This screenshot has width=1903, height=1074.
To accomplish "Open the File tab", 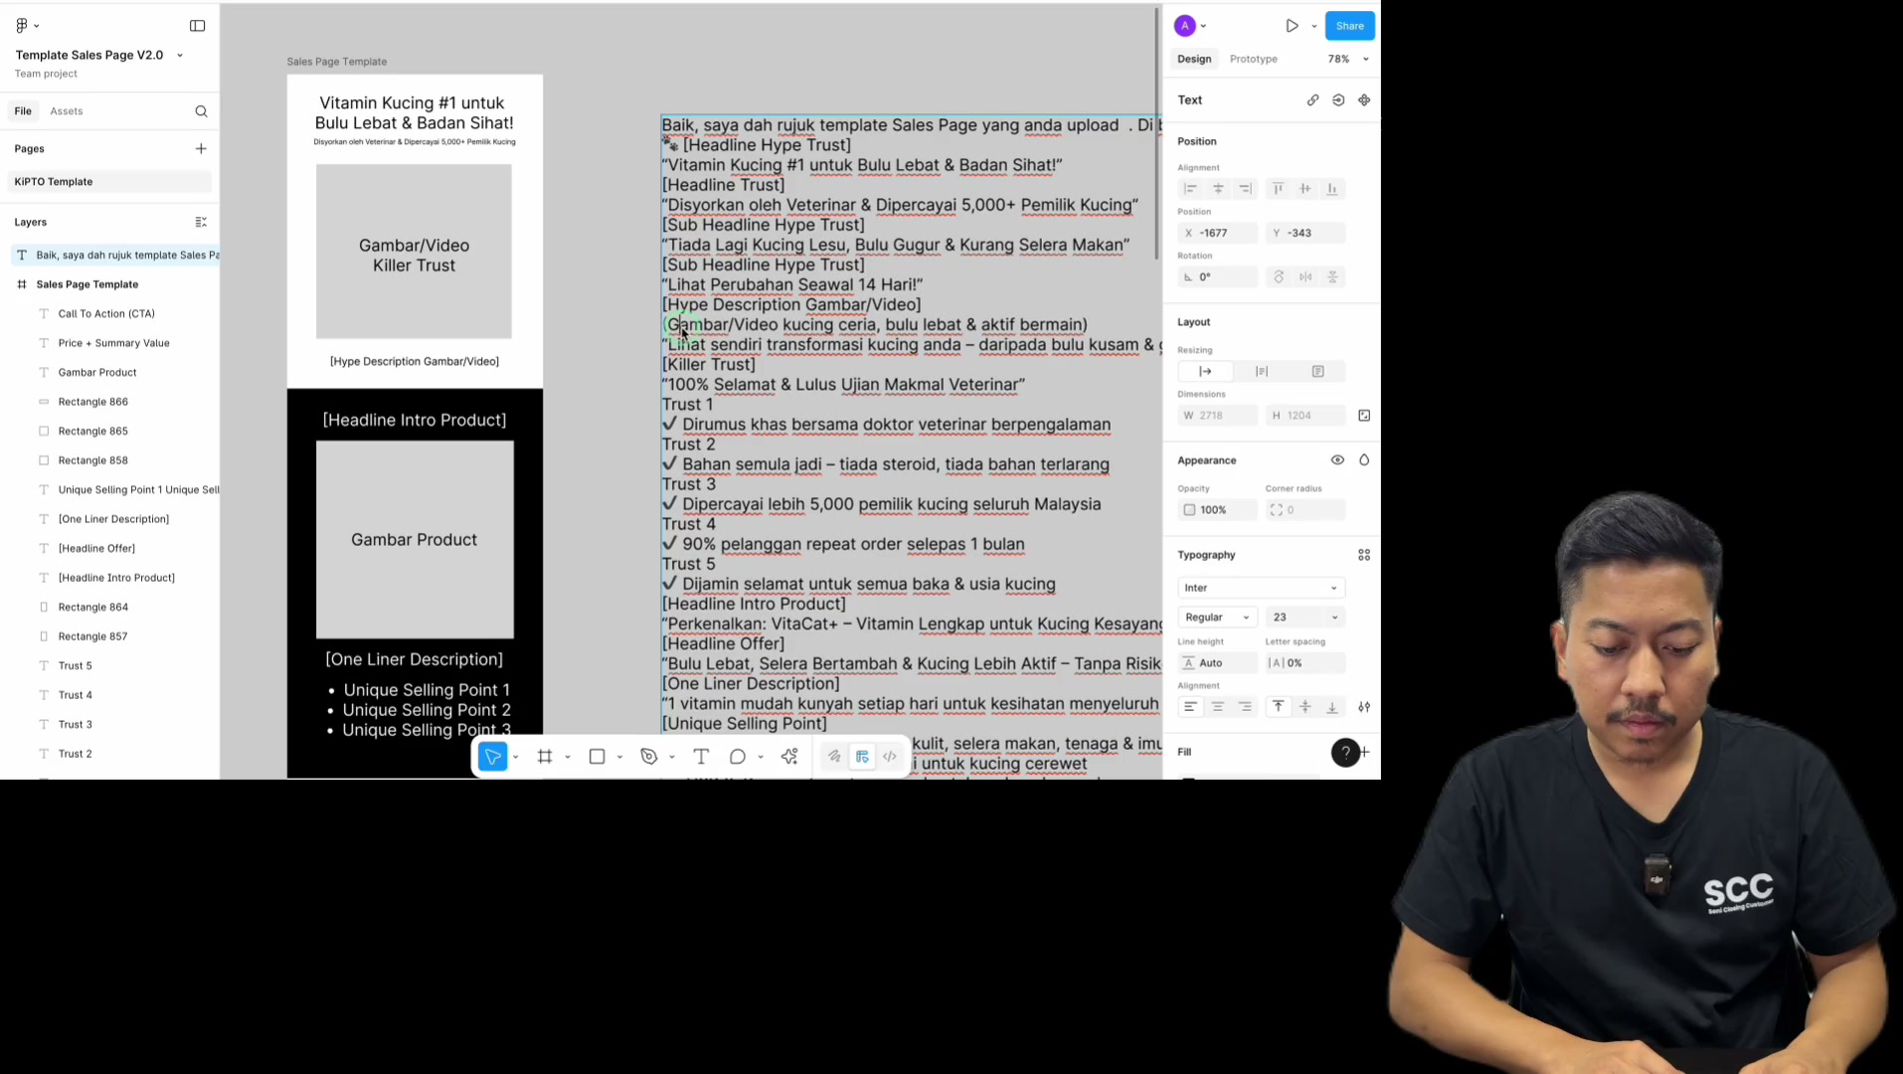I will pos(23,111).
